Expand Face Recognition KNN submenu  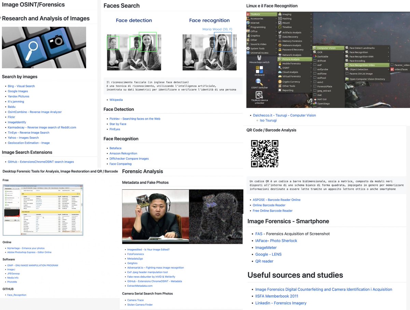point(367,57)
